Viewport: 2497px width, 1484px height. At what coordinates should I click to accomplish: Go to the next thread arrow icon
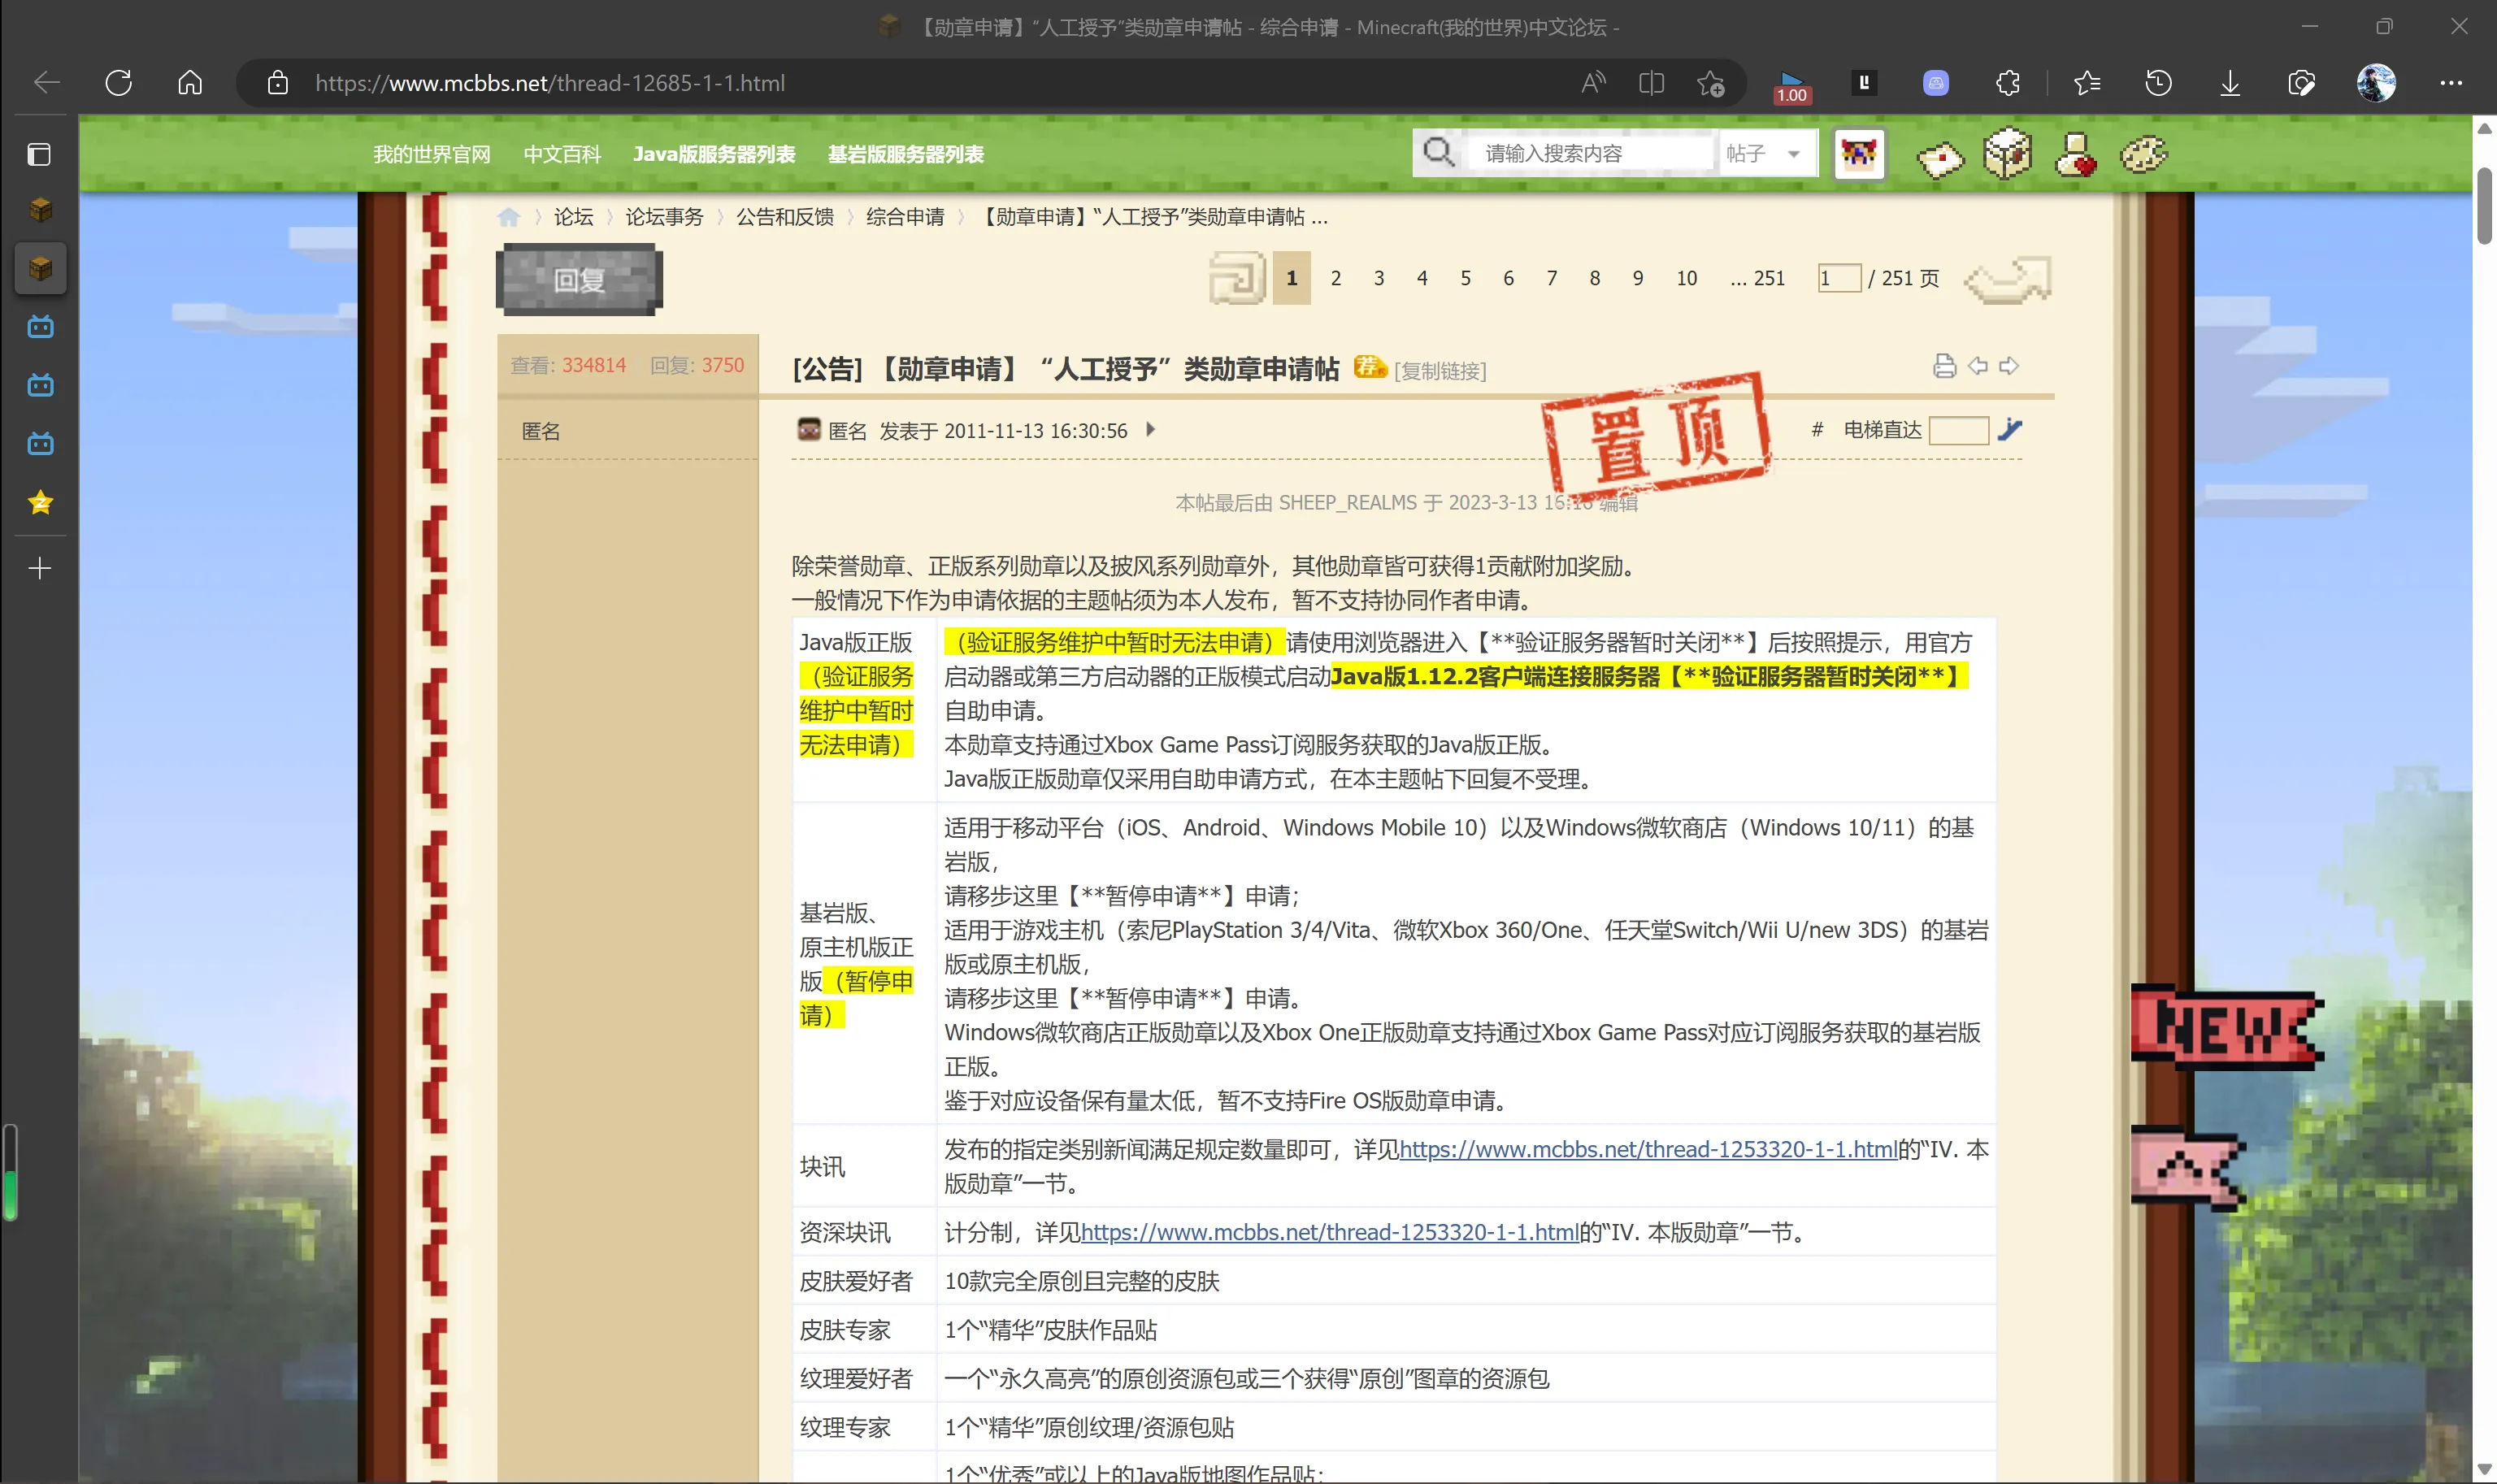tap(2008, 366)
